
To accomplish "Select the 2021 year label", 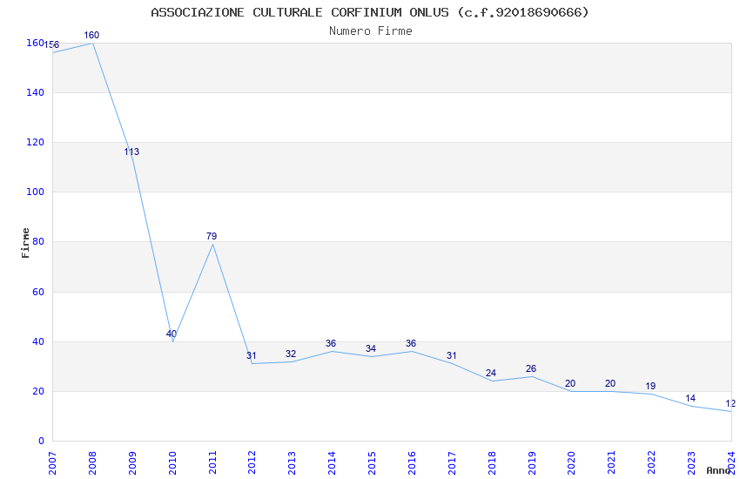I will coord(612,463).
